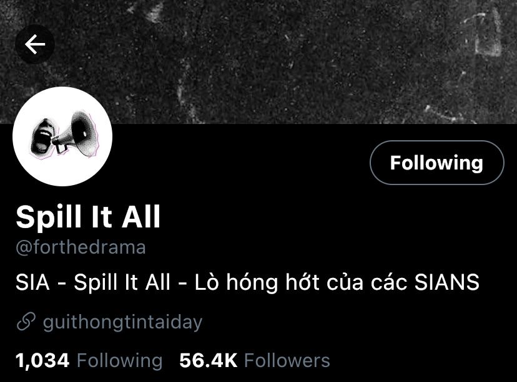Click the @forthedrama handle
Screen dimensions: 517x382
(81, 247)
